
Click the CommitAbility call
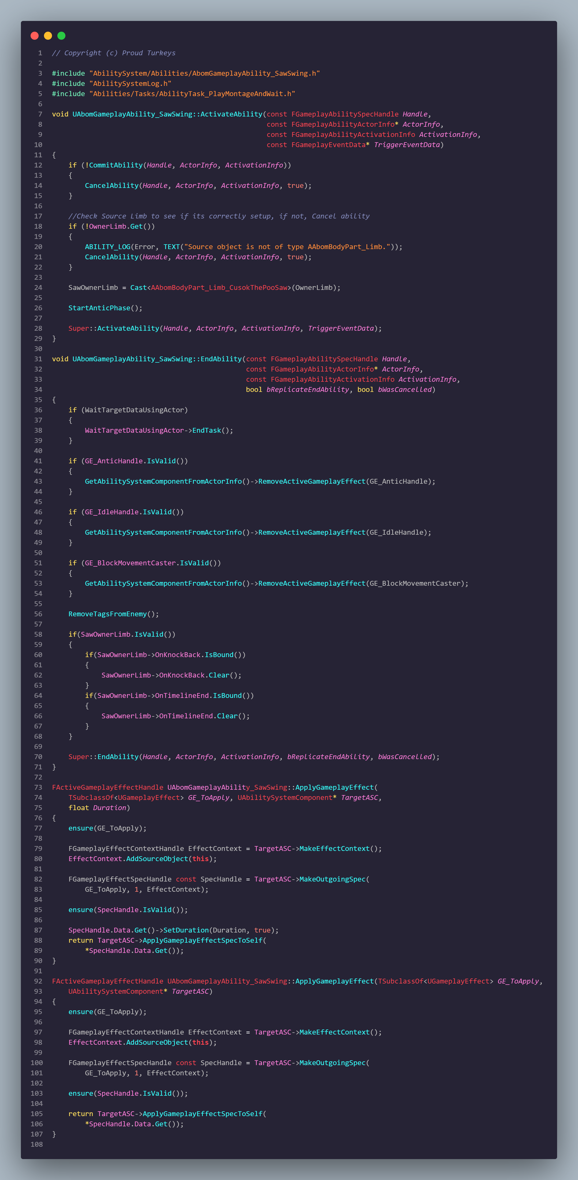(x=116, y=165)
